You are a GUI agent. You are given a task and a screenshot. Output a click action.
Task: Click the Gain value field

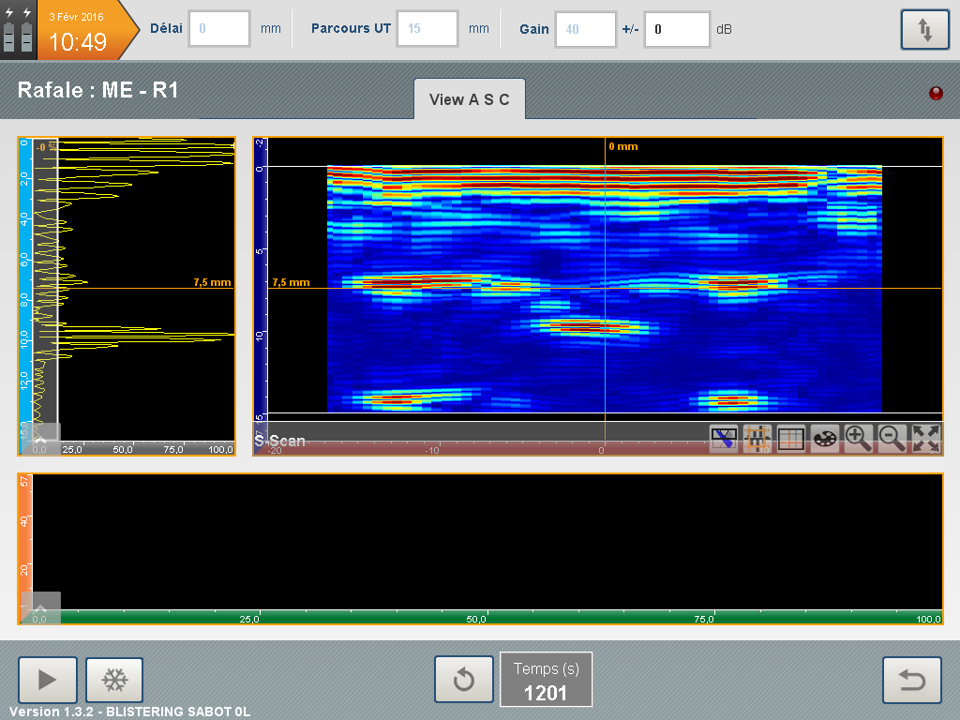585,29
